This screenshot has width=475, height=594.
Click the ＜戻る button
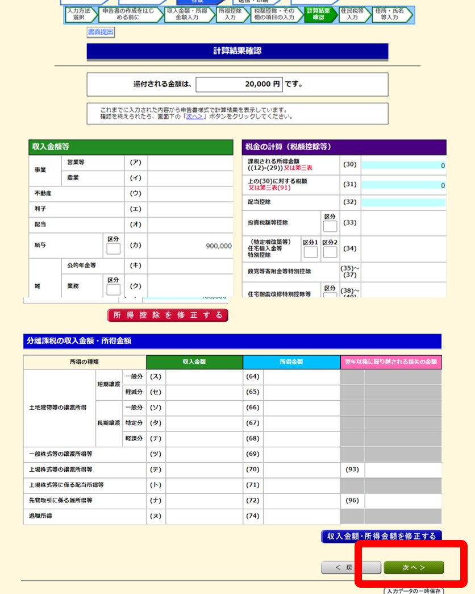[x=351, y=567]
